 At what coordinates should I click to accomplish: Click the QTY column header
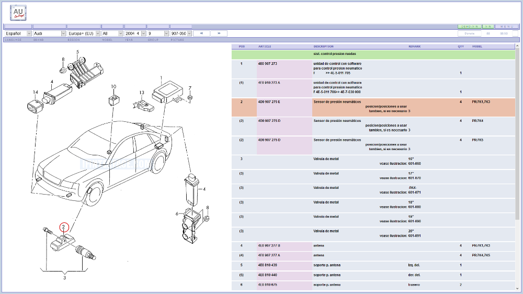(x=461, y=47)
